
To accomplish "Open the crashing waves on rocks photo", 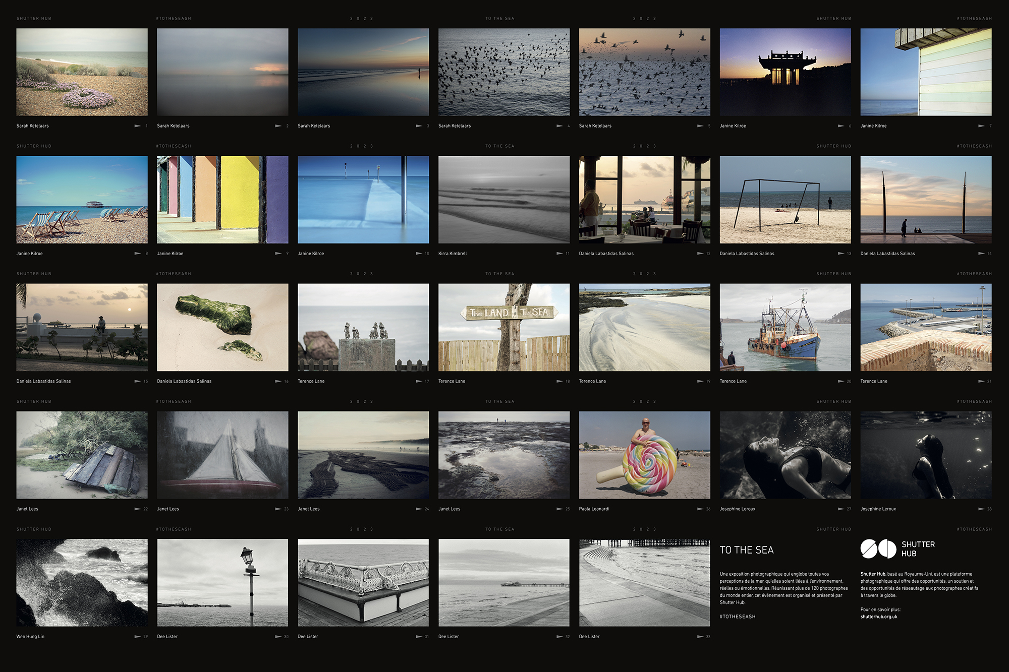I will (82, 583).
